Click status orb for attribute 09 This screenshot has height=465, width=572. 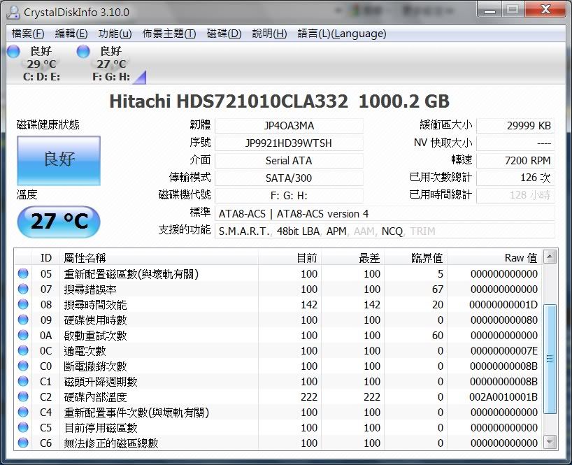click(x=23, y=320)
